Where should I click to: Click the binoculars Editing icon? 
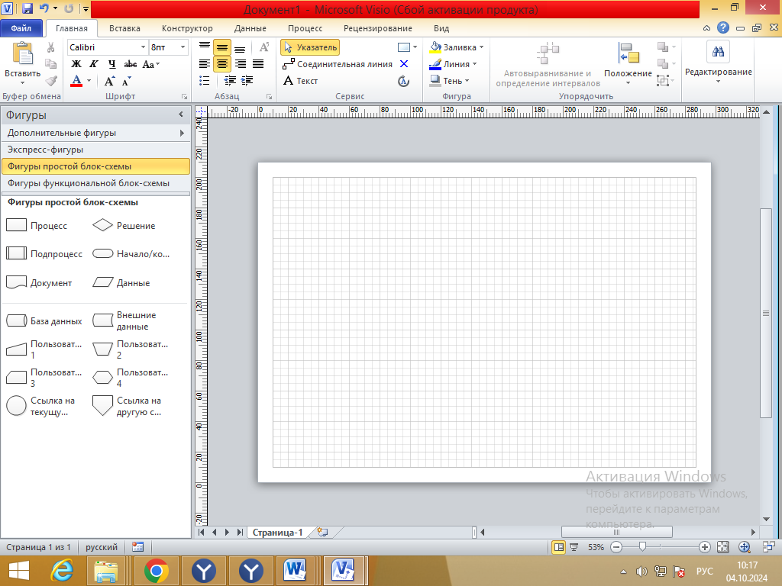click(x=718, y=51)
